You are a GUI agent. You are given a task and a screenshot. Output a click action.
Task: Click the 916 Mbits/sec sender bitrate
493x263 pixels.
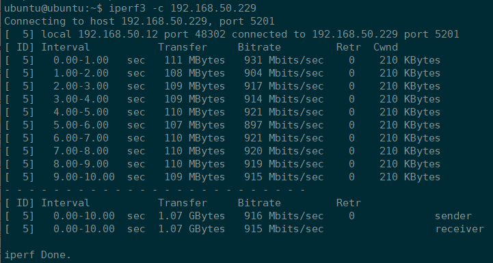284,216
